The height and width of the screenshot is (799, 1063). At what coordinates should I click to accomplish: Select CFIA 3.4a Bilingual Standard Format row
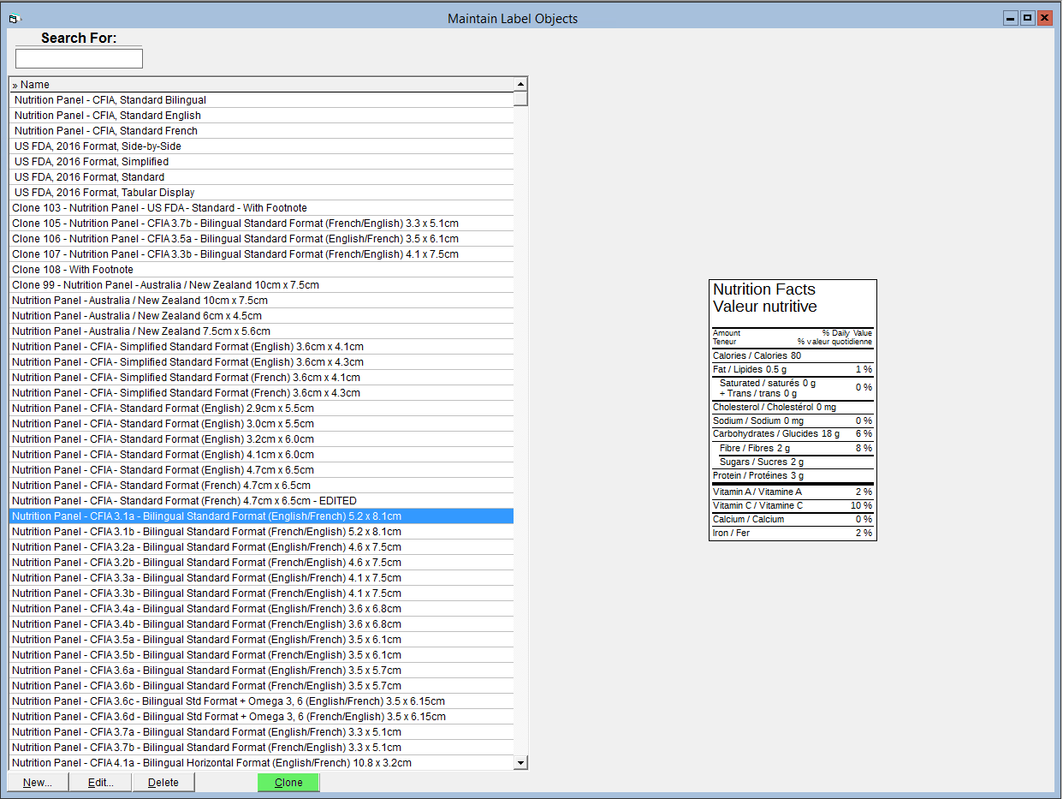tap(262, 609)
